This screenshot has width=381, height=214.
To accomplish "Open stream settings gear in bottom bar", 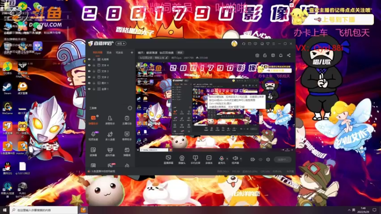I will (x=268, y=159).
